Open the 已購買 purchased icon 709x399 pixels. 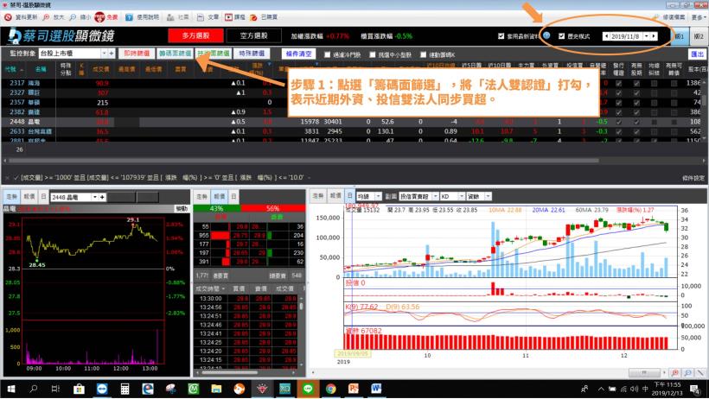253,17
